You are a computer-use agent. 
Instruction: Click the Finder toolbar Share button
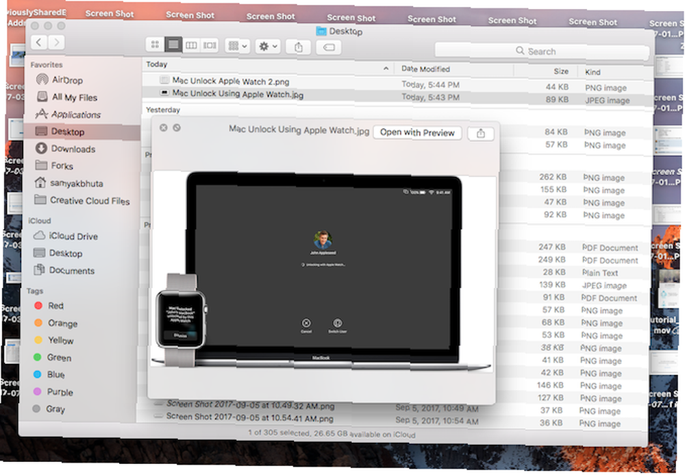tap(299, 47)
